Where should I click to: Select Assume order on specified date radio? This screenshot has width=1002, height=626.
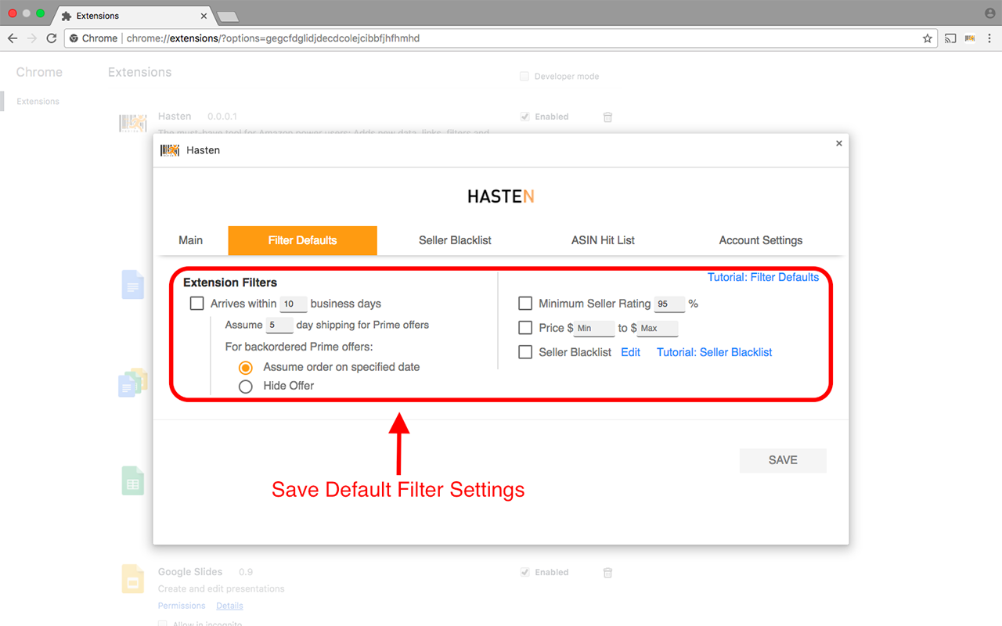coord(246,367)
